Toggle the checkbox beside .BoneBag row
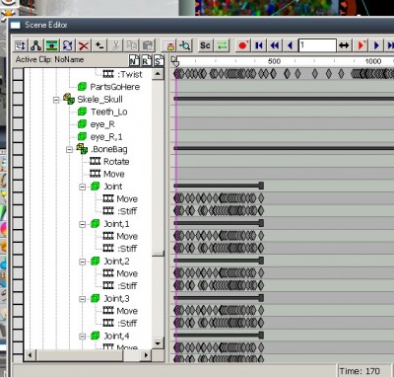Image resolution: width=394 pixels, height=377 pixels. (18, 149)
